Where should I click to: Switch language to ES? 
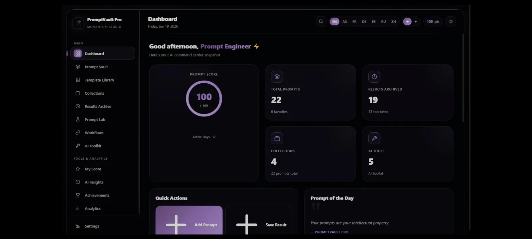pos(374,22)
